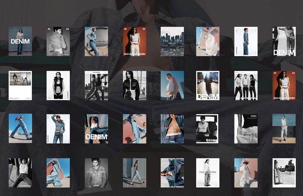Open the white poster with model in denim jacket
Viewport: 303px width, 196px height.
246,41
